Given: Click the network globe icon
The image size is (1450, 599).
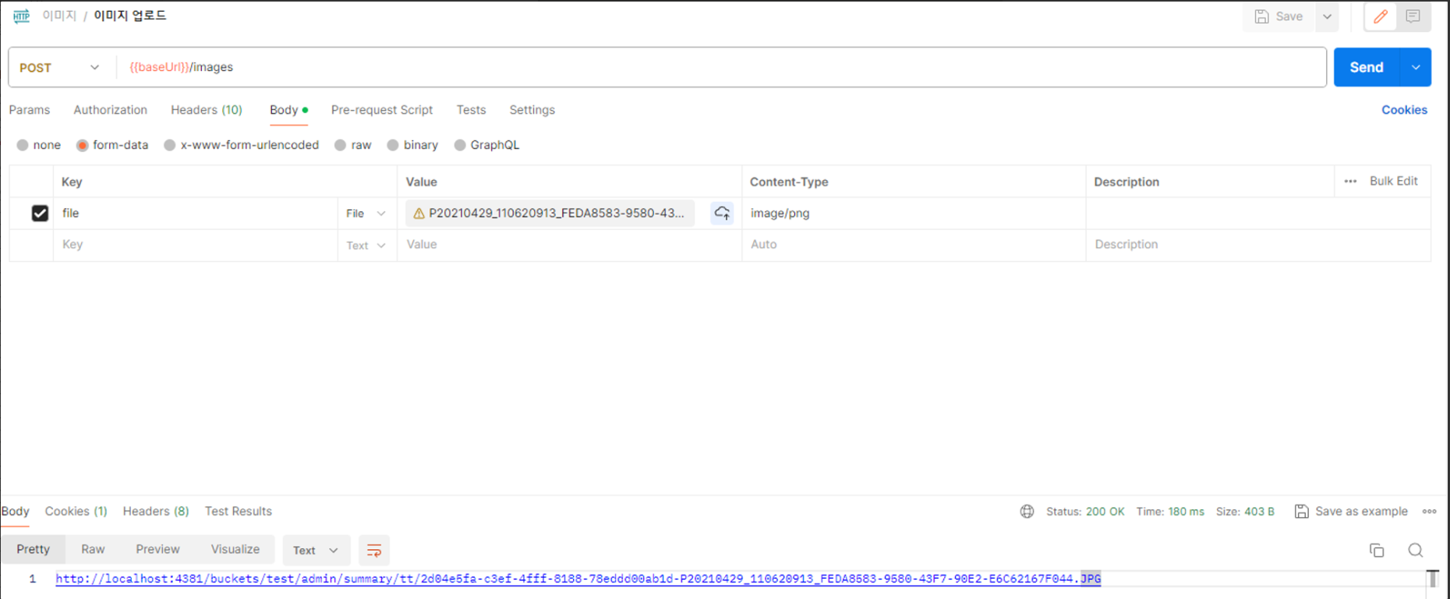Looking at the screenshot, I should (x=1027, y=512).
